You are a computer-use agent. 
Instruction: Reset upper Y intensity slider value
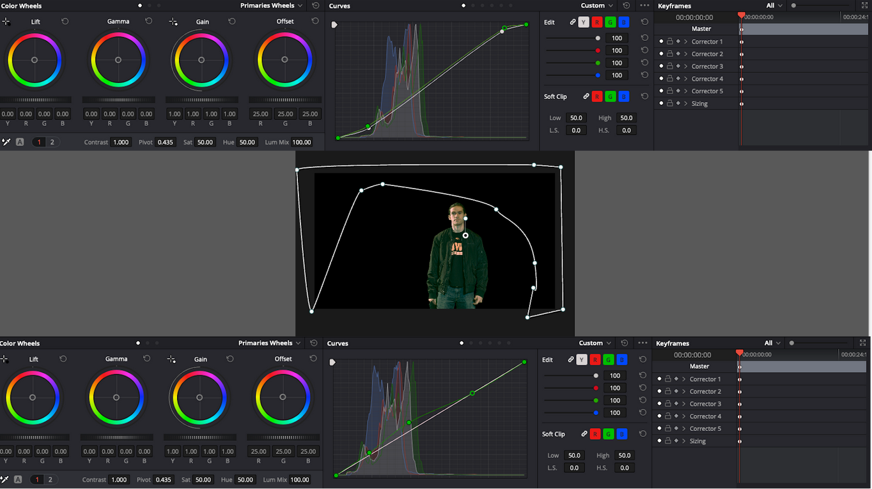[644, 38]
